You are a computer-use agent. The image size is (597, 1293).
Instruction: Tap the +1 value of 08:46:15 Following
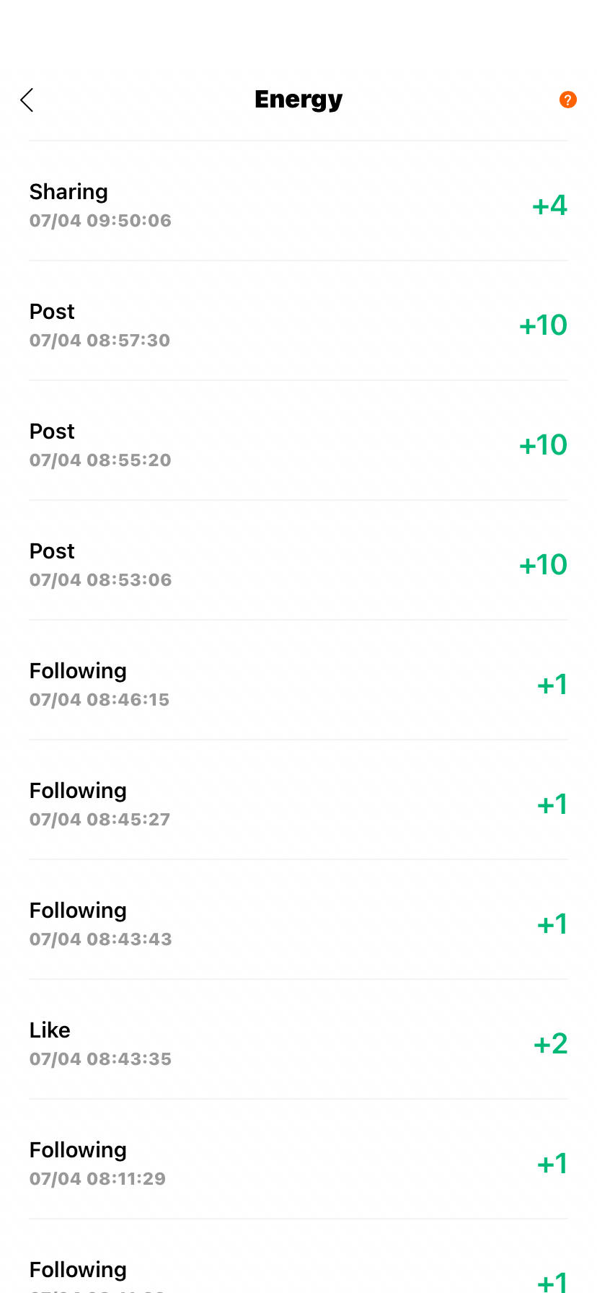553,685
